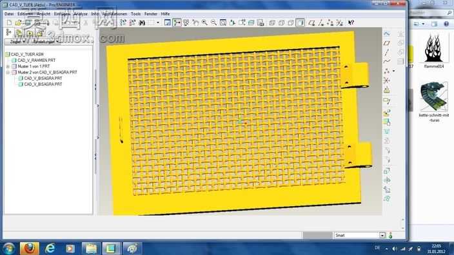
Task: Click the Orient mode icon
Action: click(x=186, y=23)
